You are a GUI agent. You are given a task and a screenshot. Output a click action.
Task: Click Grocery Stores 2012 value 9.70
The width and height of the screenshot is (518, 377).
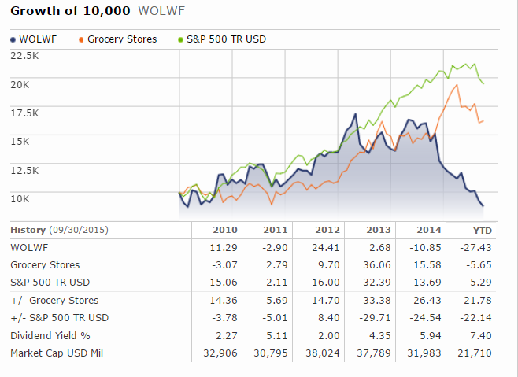click(x=329, y=265)
